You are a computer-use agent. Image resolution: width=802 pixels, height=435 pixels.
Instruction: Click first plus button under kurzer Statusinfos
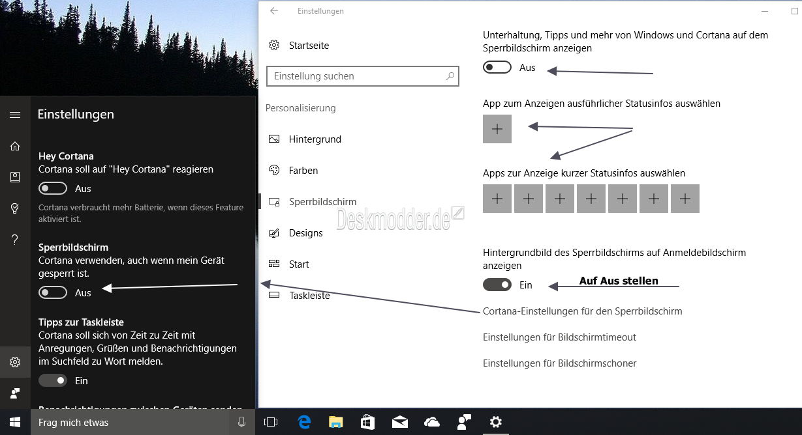[x=497, y=199]
